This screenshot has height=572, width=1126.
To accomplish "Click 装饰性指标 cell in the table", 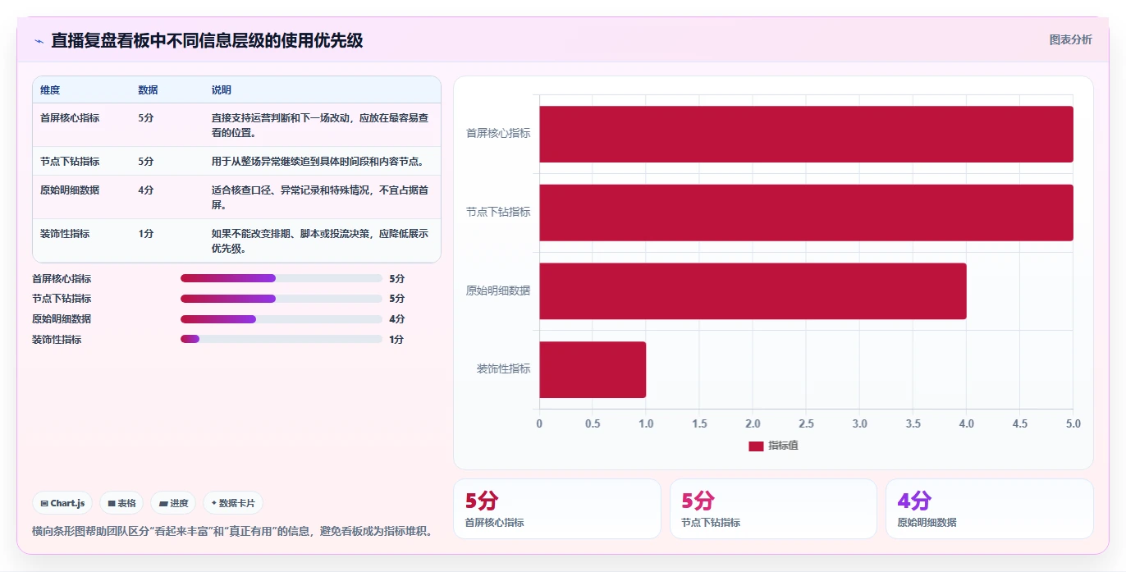I will point(65,234).
